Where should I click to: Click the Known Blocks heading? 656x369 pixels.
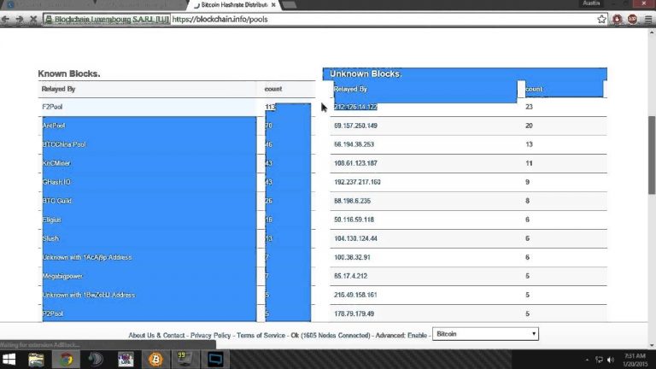point(69,73)
